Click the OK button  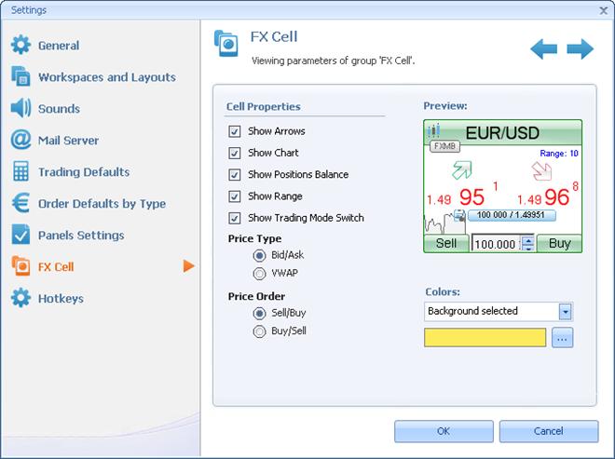pos(444,431)
